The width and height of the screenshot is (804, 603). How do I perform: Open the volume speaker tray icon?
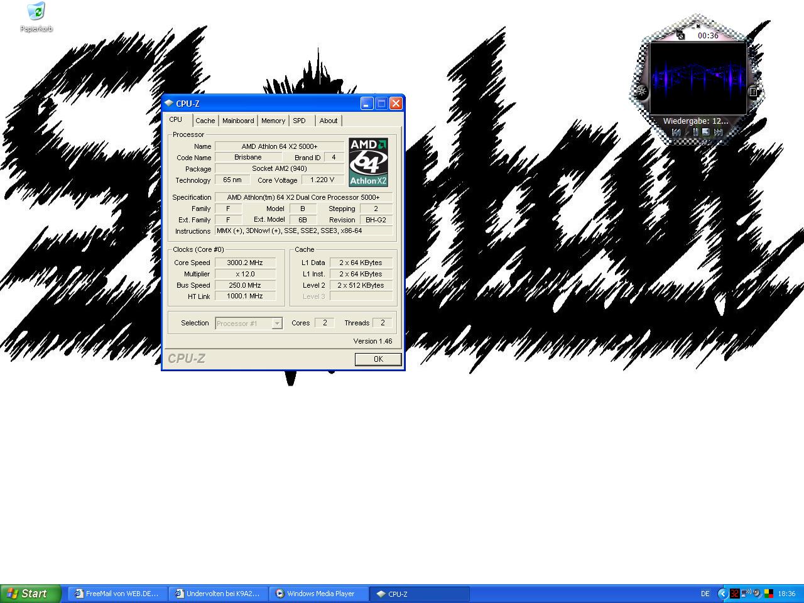point(757,594)
